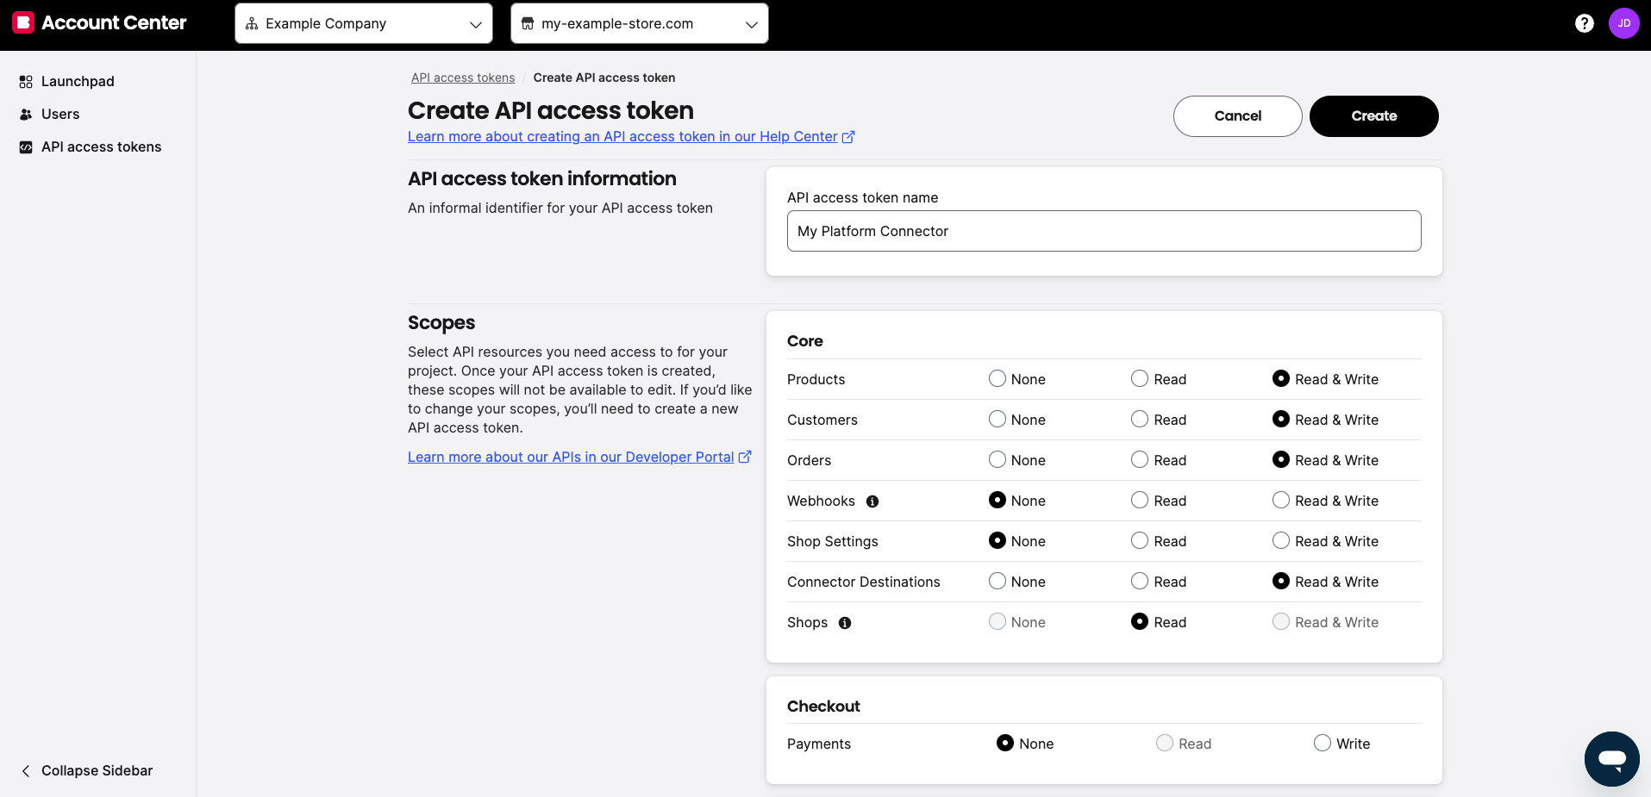The height and width of the screenshot is (797, 1651).
Task: Set Products scope to Read only
Action: (1140, 379)
